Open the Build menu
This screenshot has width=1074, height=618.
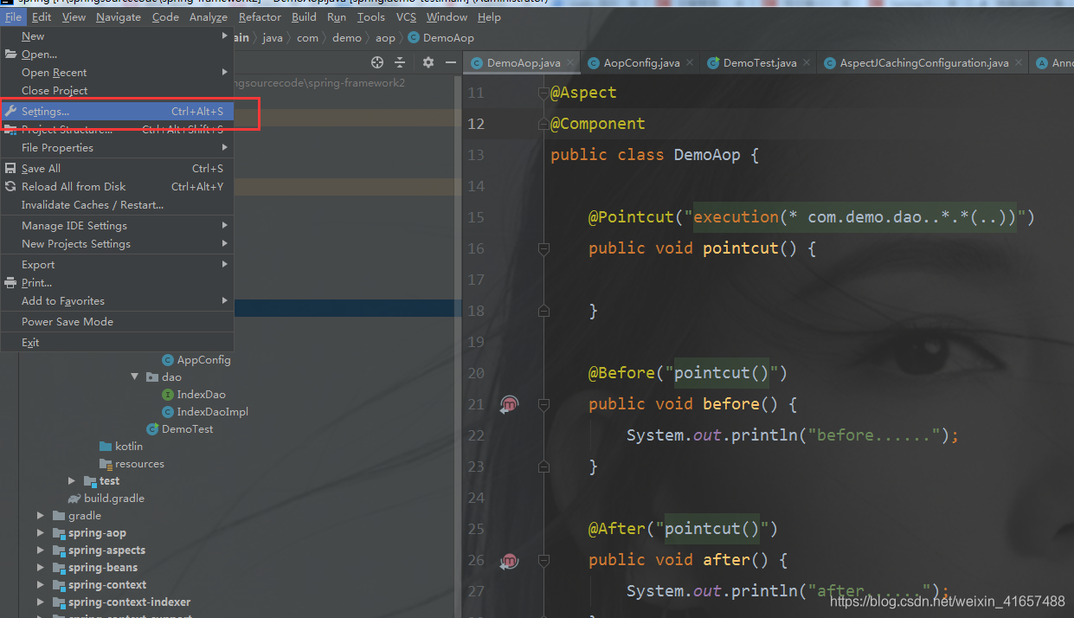click(x=304, y=16)
